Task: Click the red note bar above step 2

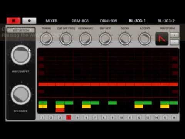Action: tap(52, 85)
